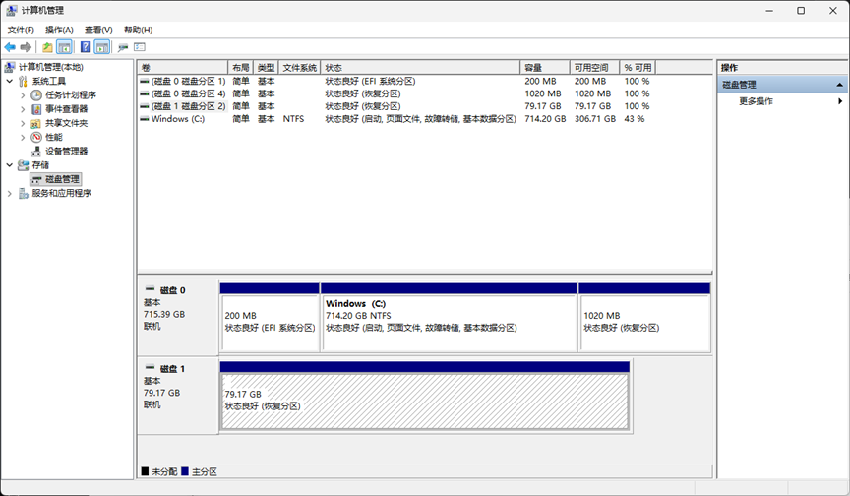Click the 操作 pane header
The width and height of the screenshot is (850, 496).
(x=782, y=68)
